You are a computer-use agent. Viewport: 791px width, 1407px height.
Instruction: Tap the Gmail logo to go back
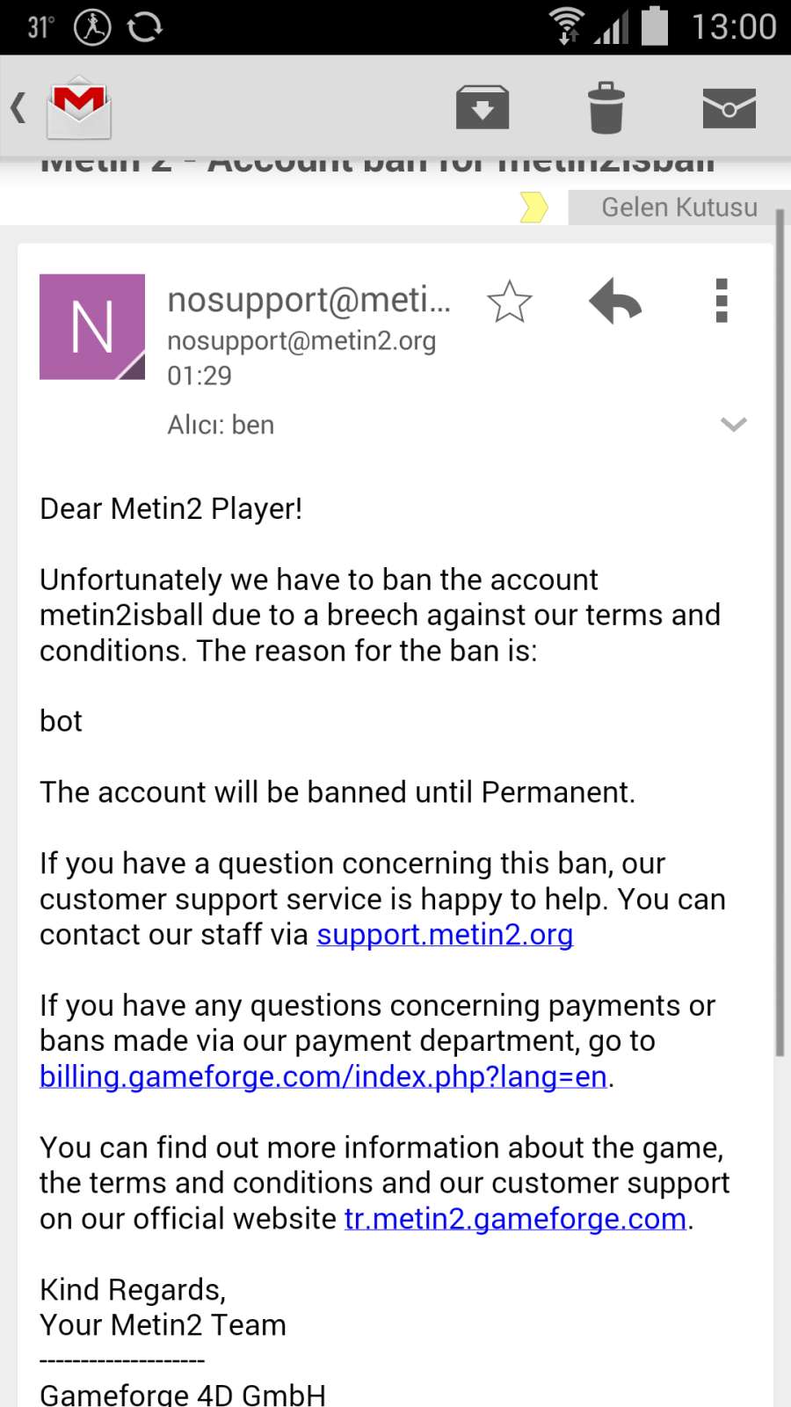pyautogui.click(x=79, y=108)
